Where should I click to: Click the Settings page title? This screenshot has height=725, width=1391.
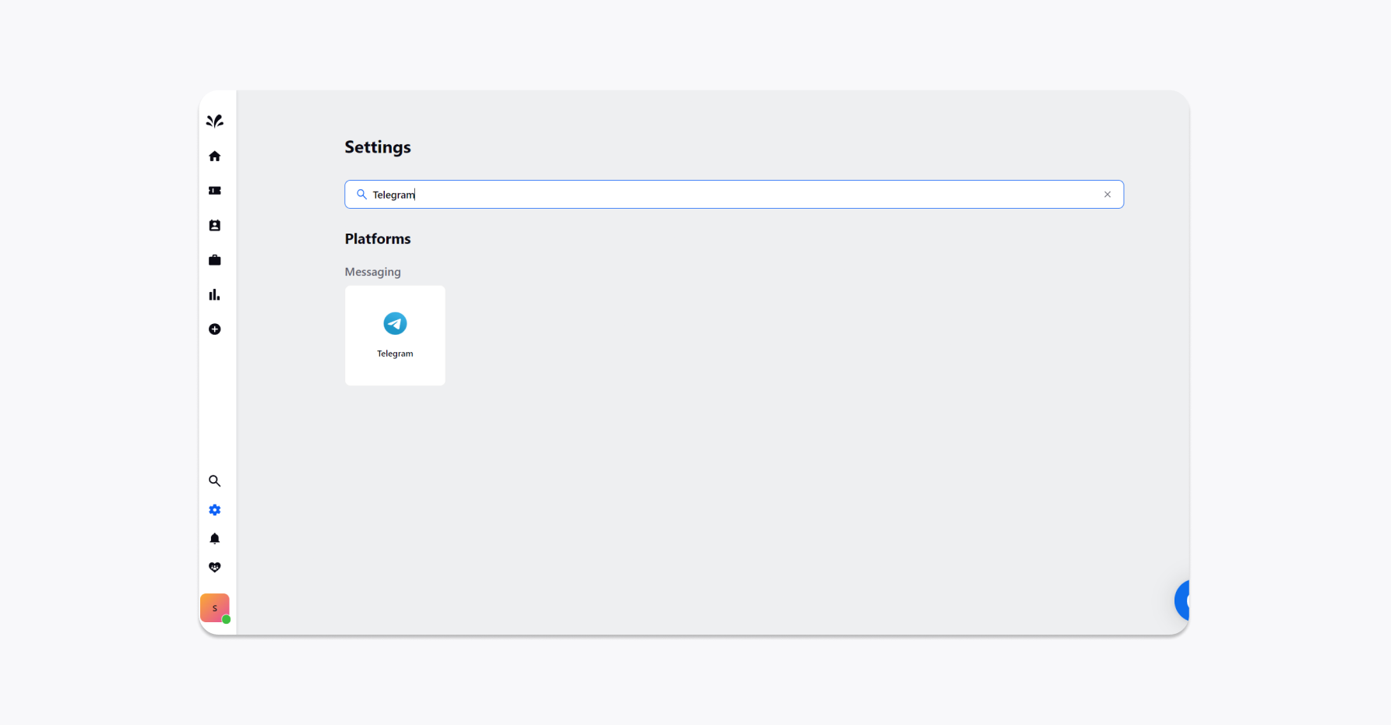(378, 147)
